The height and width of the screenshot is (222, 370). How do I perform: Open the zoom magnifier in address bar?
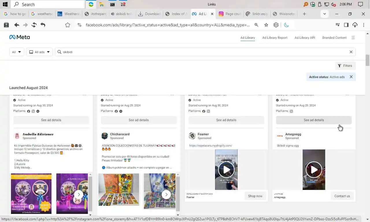(256, 25)
